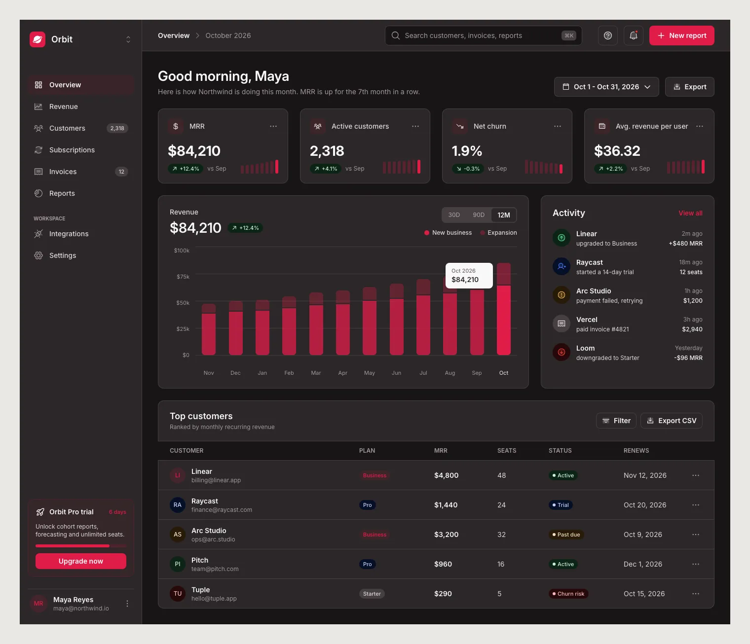The image size is (750, 644).
Task: Click the Filter button in Top customers
Action: (x=616, y=421)
